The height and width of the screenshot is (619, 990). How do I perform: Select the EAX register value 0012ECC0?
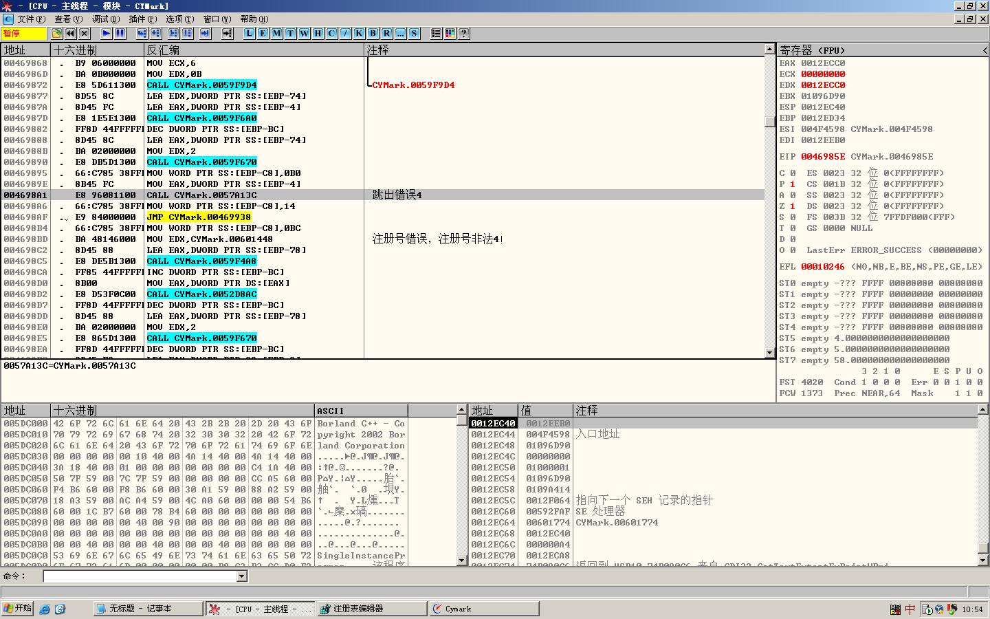coord(823,63)
